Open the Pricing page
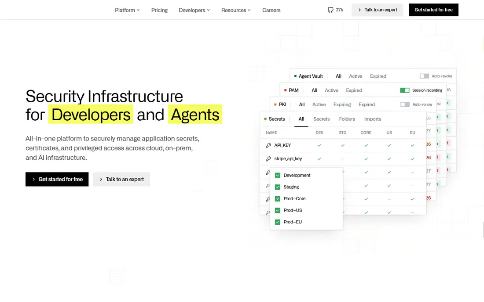Image resolution: width=484 pixels, height=302 pixels. (x=159, y=10)
